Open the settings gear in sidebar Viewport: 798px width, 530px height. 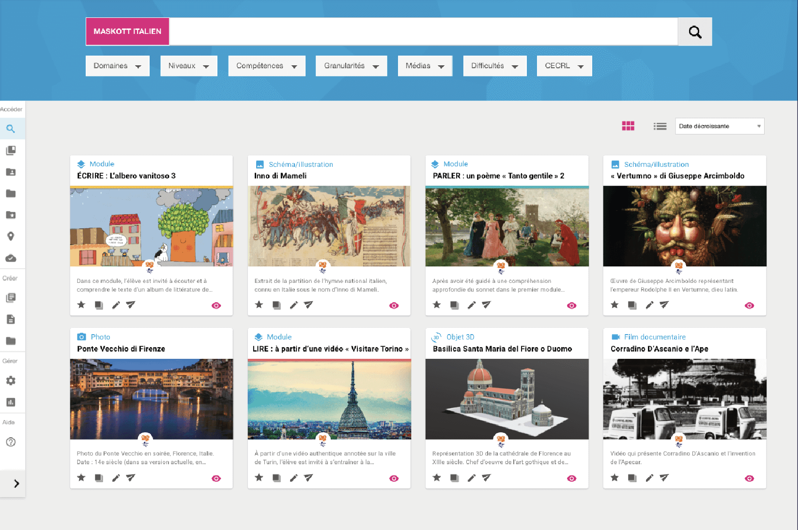(11, 381)
